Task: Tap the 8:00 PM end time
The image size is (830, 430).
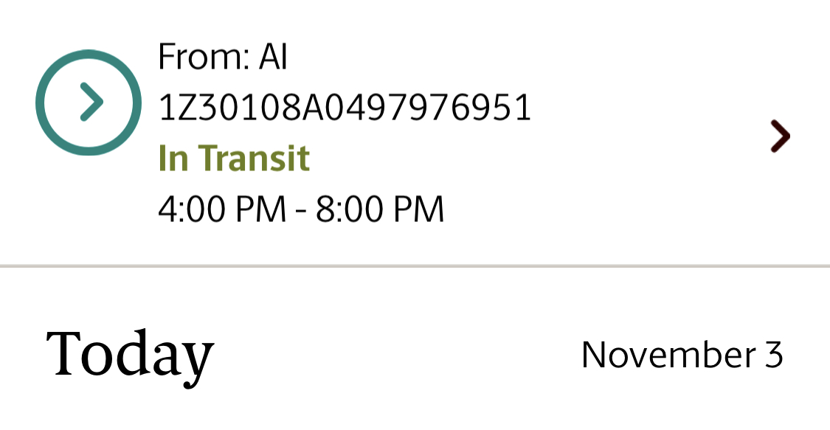Action: [x=379, y=209]
